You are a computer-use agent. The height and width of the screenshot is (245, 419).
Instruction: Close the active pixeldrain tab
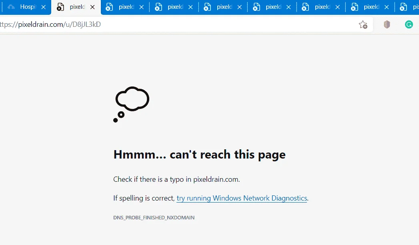[x=92, y=7]
